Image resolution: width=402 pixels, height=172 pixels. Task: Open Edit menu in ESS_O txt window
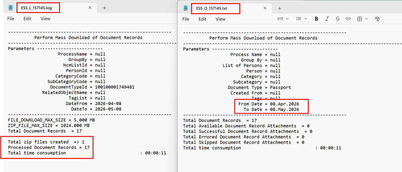tap(202, 19)
